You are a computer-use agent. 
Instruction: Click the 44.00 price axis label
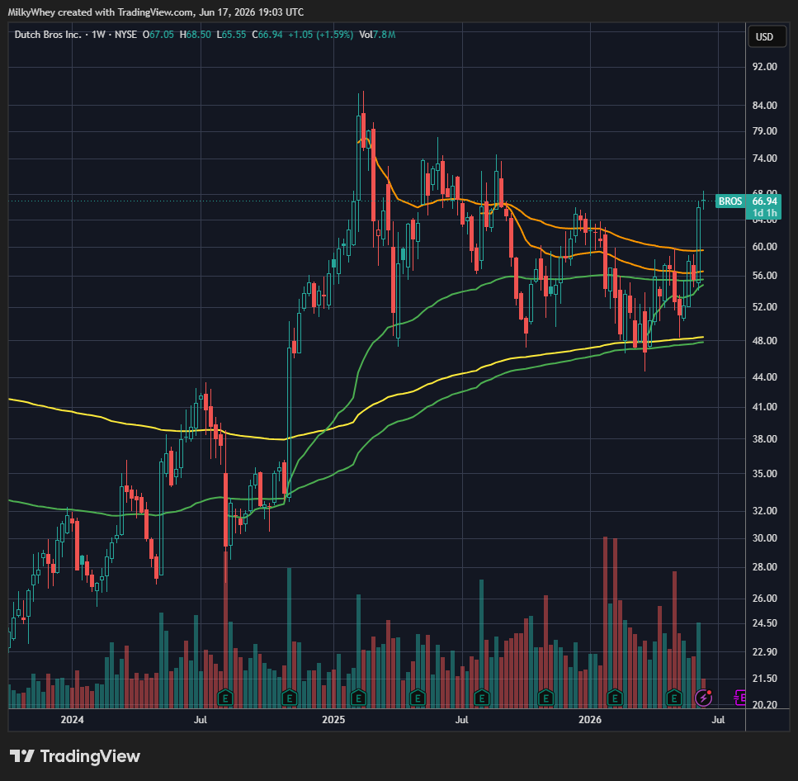point(764,377)
